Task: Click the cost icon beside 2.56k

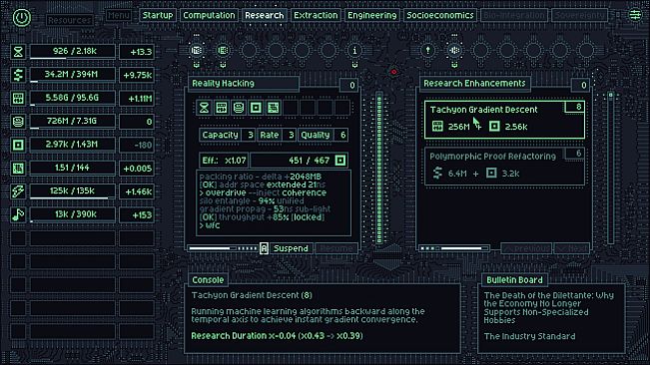Action: [x=494, y=127]
